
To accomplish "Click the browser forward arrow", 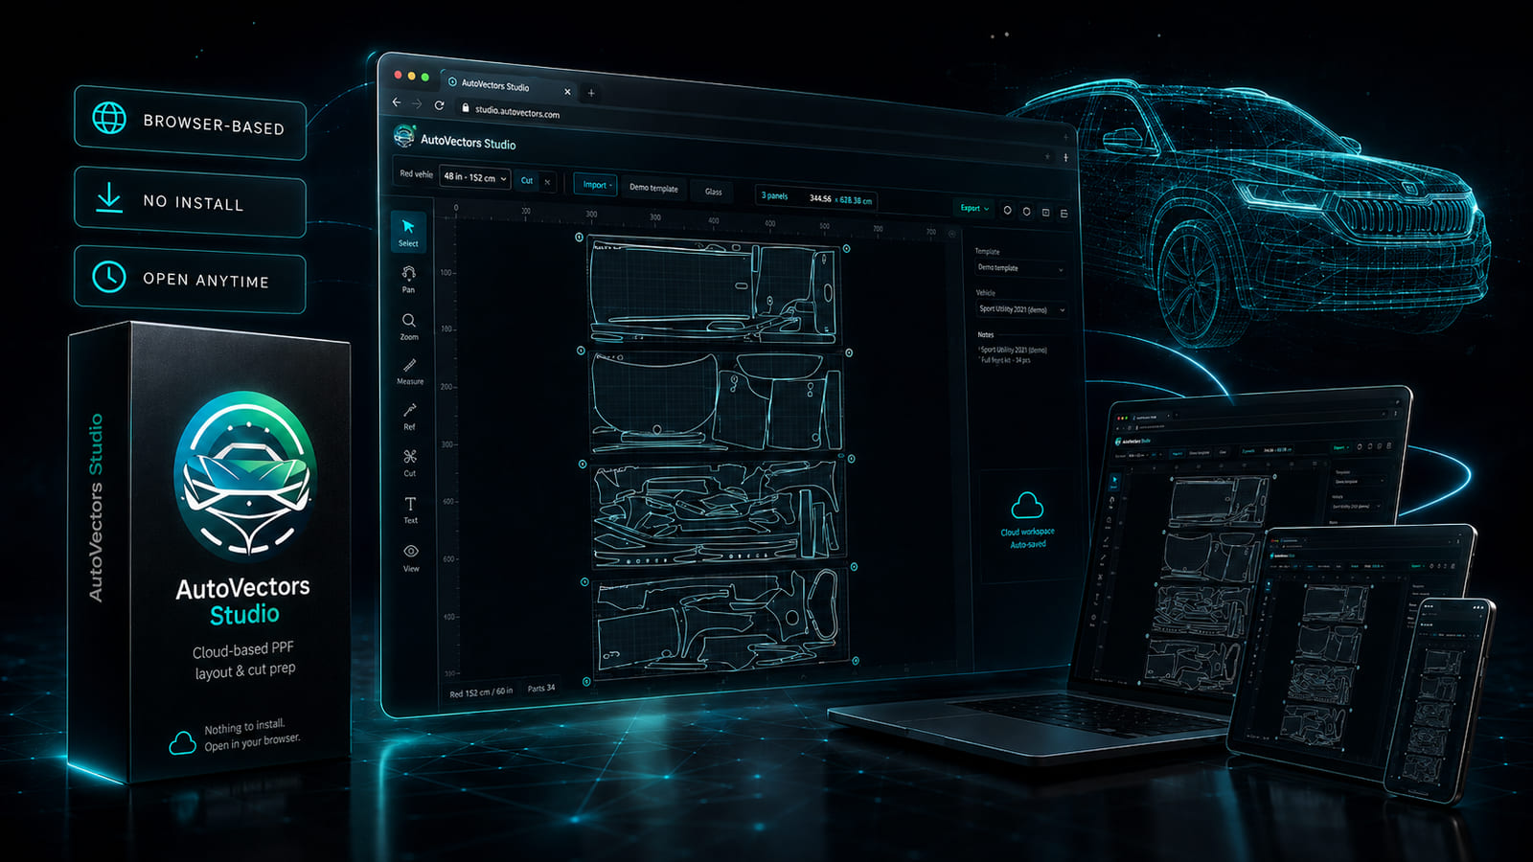I will coord(417,103).
